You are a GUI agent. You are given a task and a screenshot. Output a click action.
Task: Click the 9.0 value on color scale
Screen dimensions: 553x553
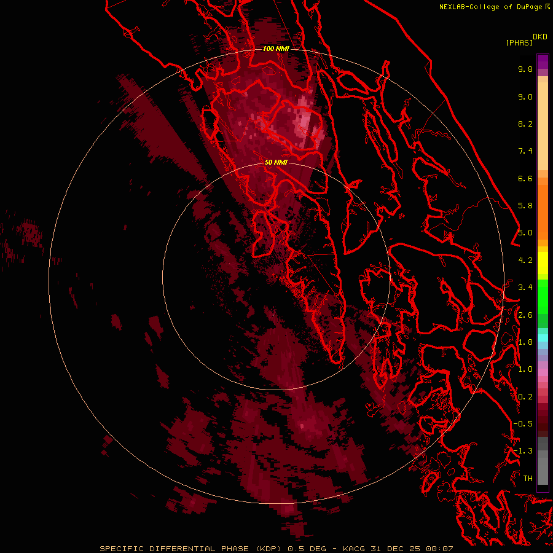(525, 96)
